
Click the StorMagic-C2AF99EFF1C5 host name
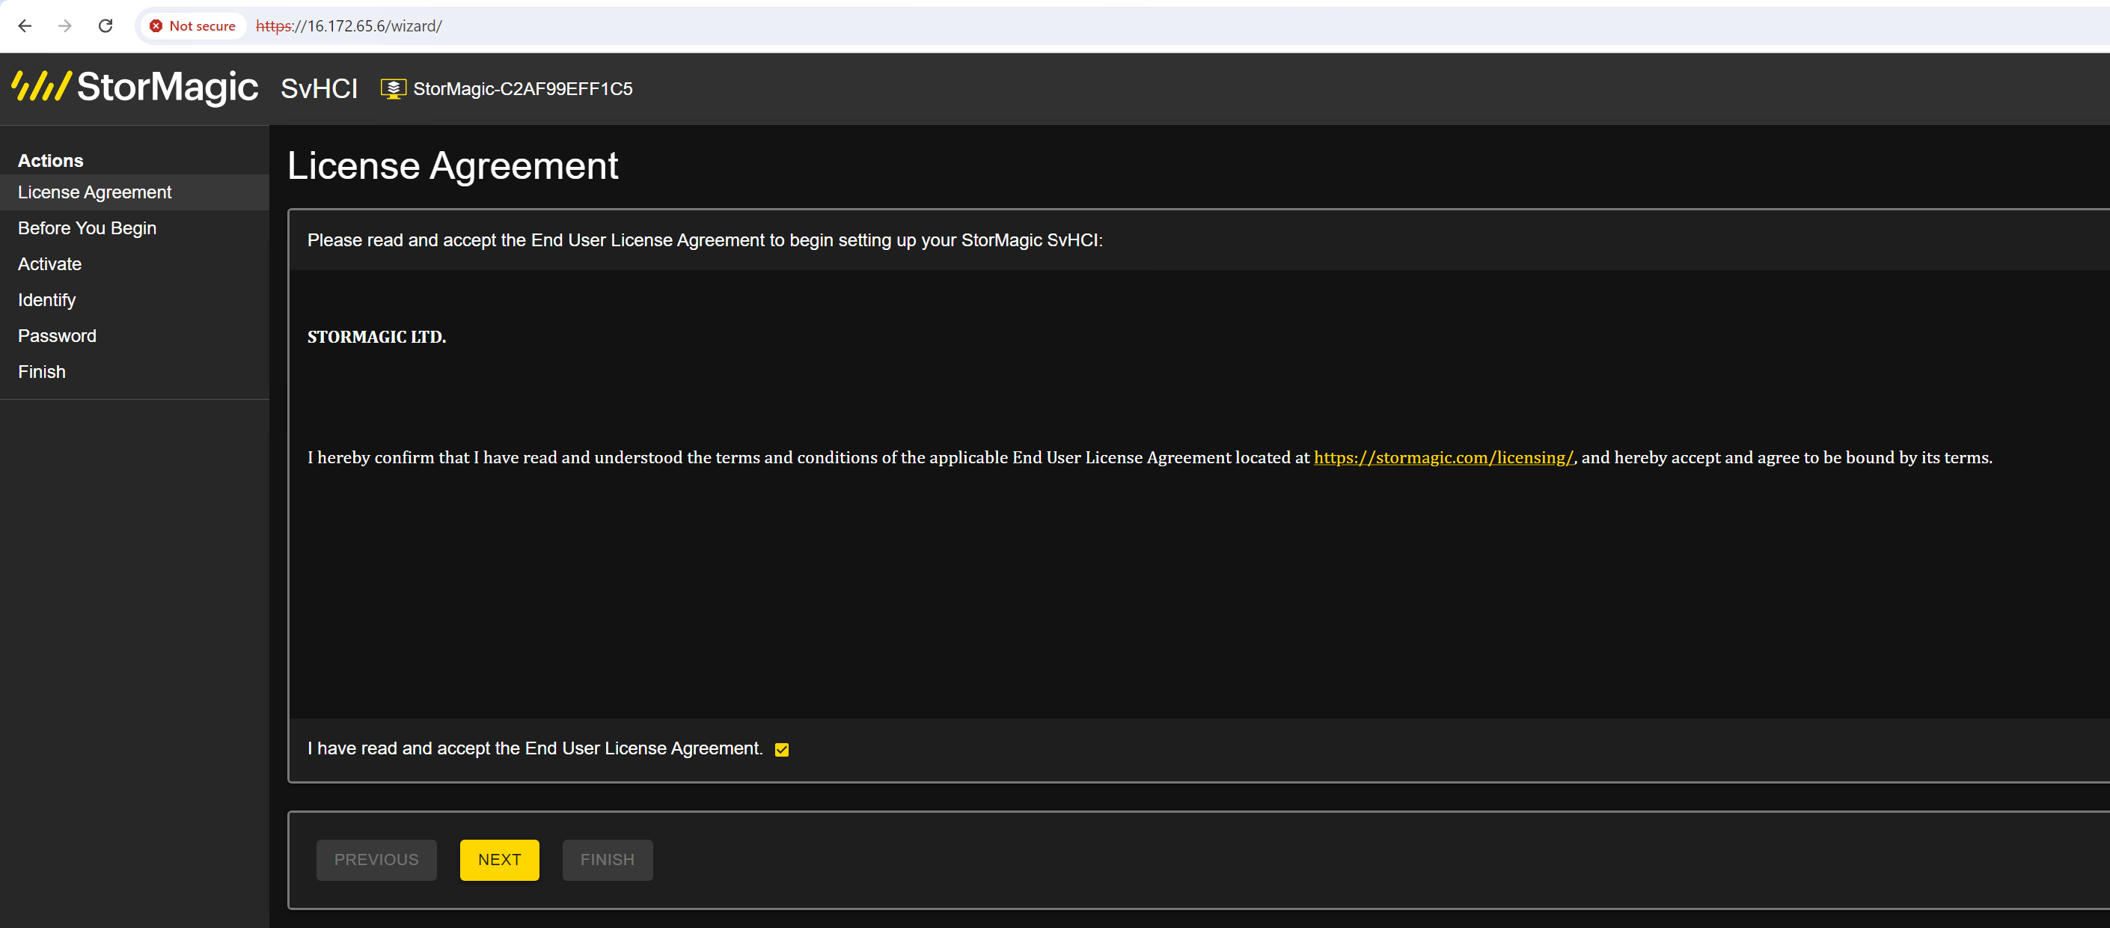click(522, 88)
